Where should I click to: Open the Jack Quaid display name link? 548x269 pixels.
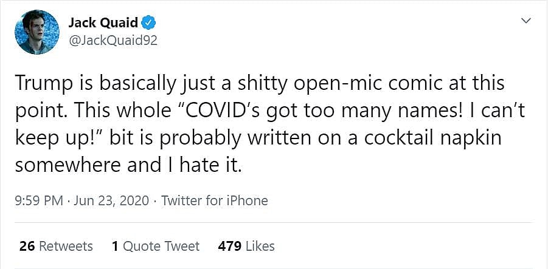tap(103, 24)
